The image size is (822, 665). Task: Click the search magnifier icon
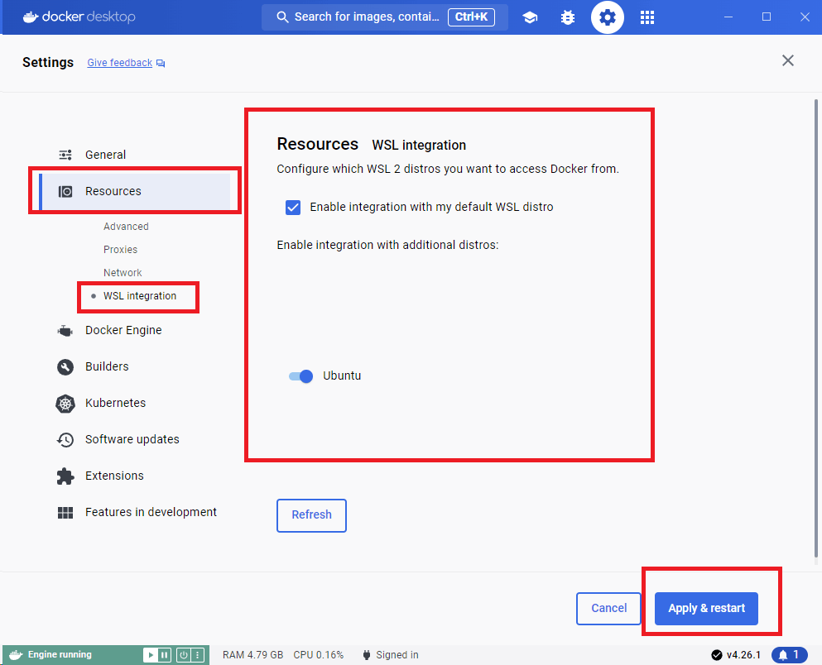click(282, 17)
